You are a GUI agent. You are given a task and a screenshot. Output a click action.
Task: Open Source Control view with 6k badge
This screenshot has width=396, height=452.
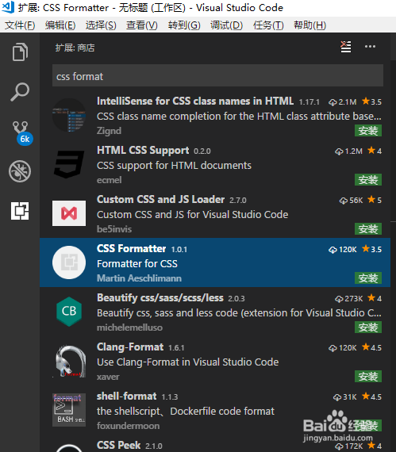[x=22, y=132]
